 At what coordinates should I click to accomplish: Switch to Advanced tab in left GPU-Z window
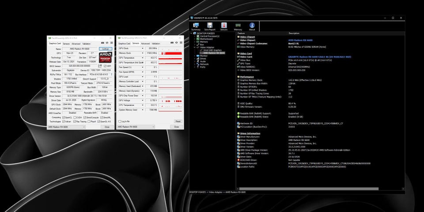pyautogui.click(x=76, y=44)
